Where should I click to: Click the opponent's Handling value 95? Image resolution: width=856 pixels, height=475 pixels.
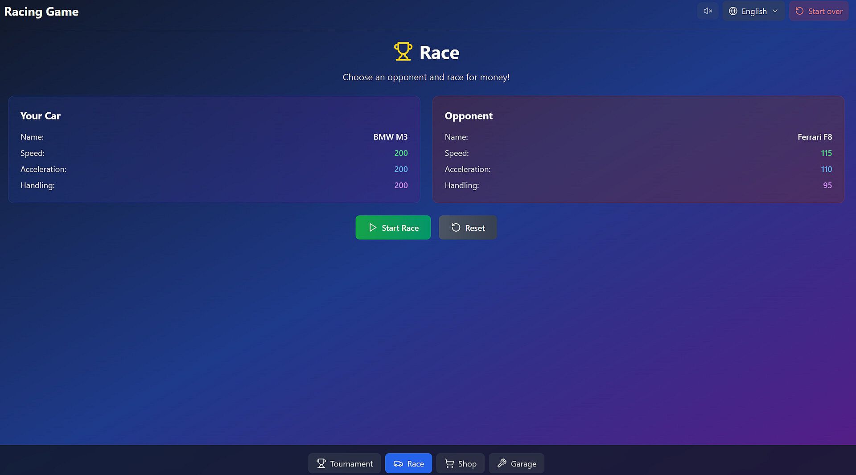(x=827, y=185)
